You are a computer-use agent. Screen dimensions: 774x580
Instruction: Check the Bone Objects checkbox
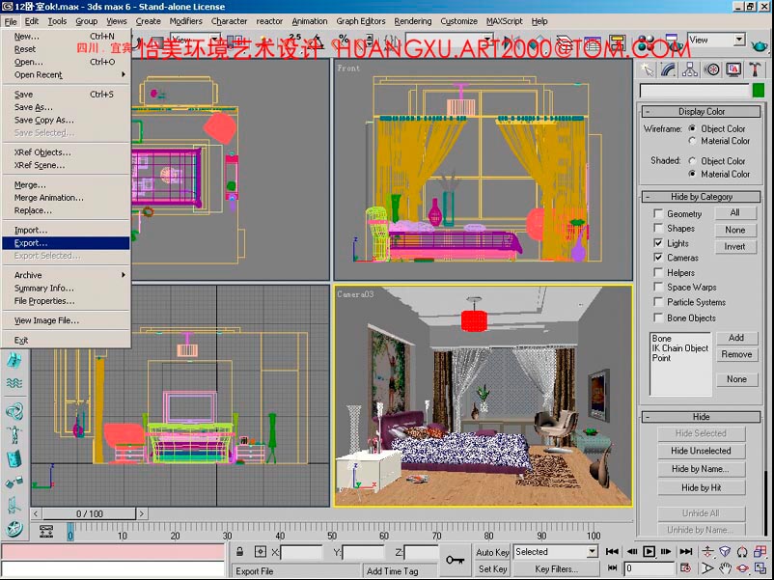tap(658, 318)
